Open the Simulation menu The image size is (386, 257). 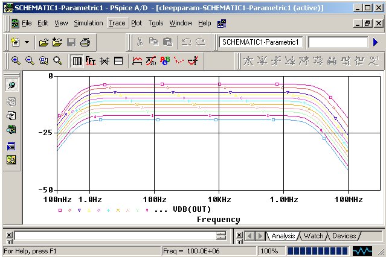[x=88, y=23]
